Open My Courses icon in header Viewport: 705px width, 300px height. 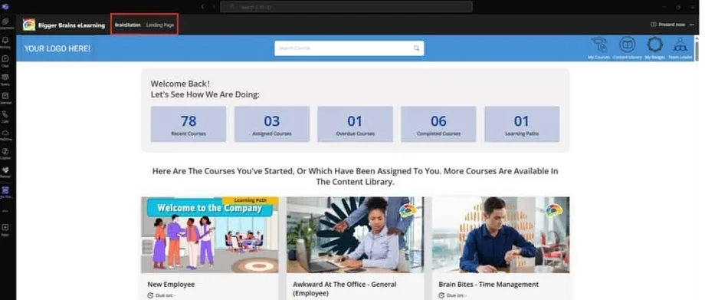[599, 48]
